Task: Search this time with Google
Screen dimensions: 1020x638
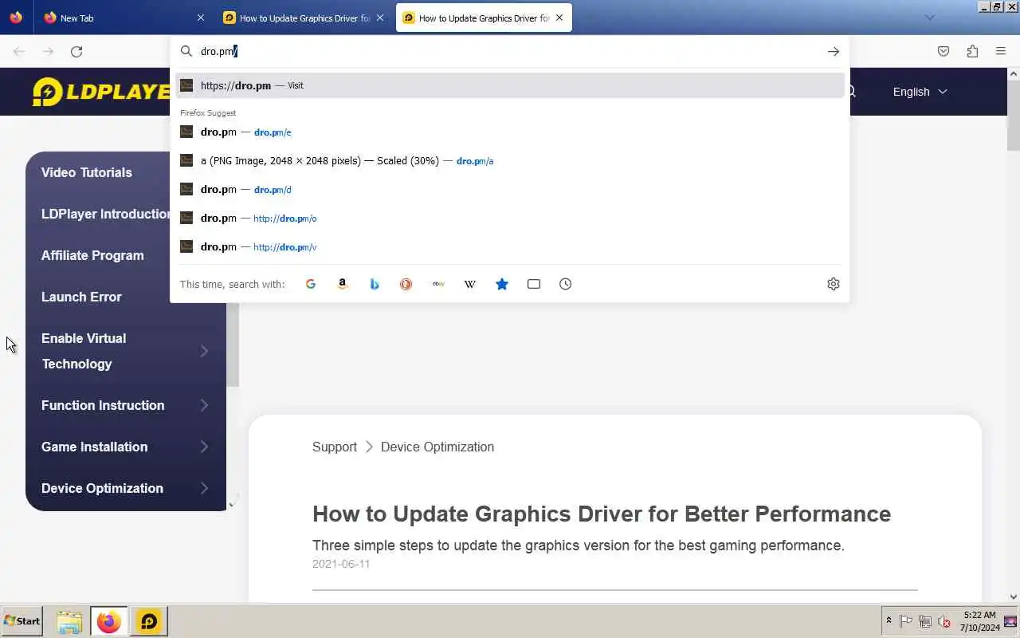Action: coord(311,284)
